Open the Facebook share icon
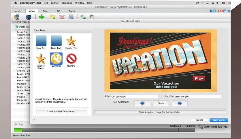The image size is (241, 139). [x=211, y=11]
